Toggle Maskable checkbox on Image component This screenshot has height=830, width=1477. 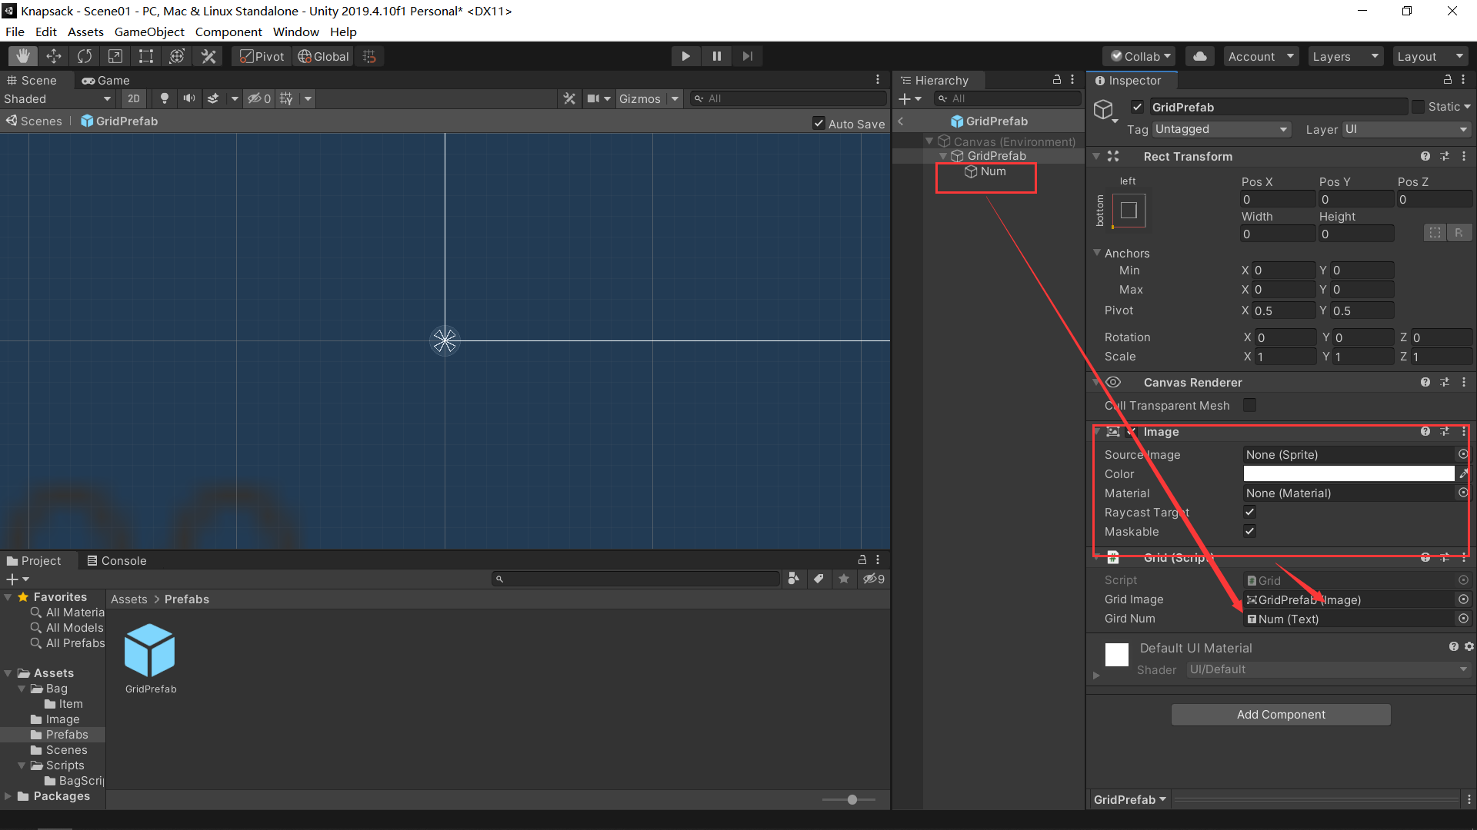[x=1250, y=531]
